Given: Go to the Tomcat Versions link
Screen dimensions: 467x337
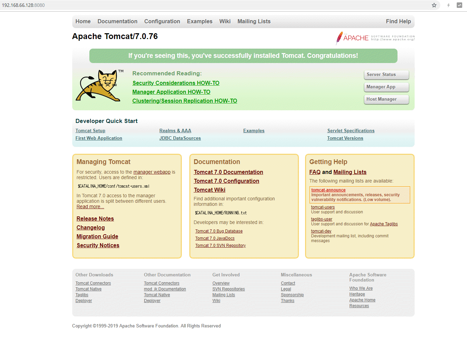Looking at the screenshot, I should click(x=345, y=138).
